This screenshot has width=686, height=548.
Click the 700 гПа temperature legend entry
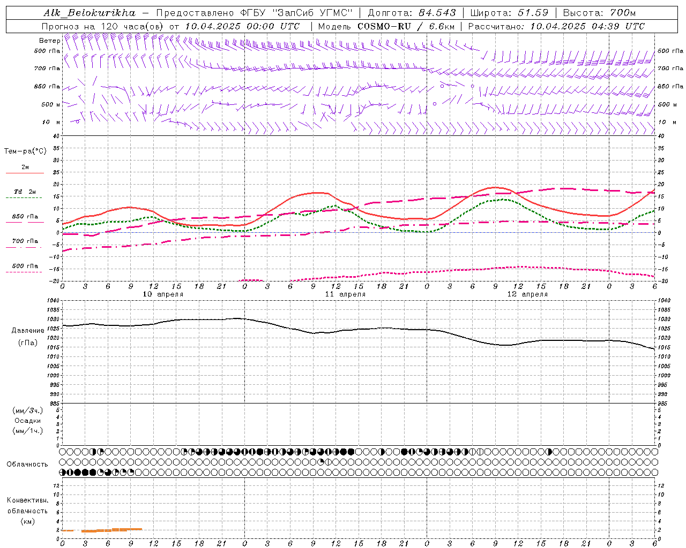coord(25,241)
